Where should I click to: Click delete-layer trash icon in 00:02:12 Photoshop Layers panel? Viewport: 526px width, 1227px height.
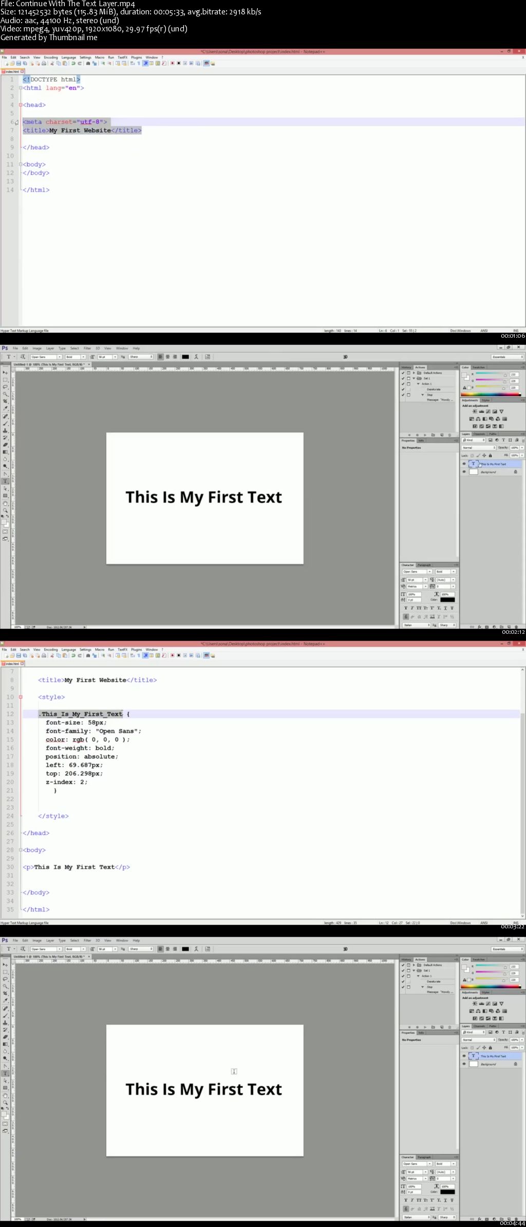(x=516, y=627)
